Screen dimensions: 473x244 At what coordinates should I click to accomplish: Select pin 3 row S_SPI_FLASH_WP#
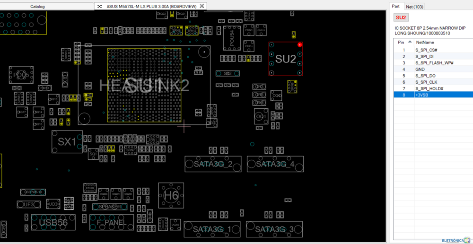pyautogui.click(x=433, y=63)
